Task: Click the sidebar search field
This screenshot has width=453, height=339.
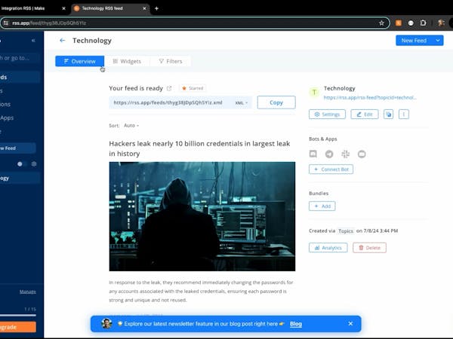Action: (x=20, y=58)
